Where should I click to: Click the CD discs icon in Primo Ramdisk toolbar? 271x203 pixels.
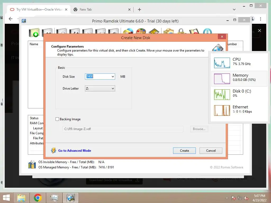pos(128,31)
